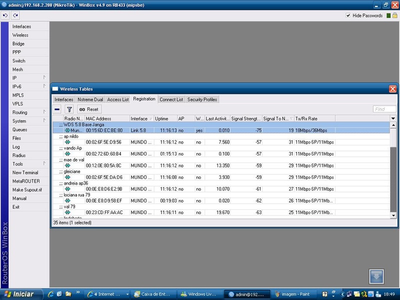The height and width of the screenshot is (300, 400).
Task: Open the Wireless menu in sidebar
Action: pos(29,35)
